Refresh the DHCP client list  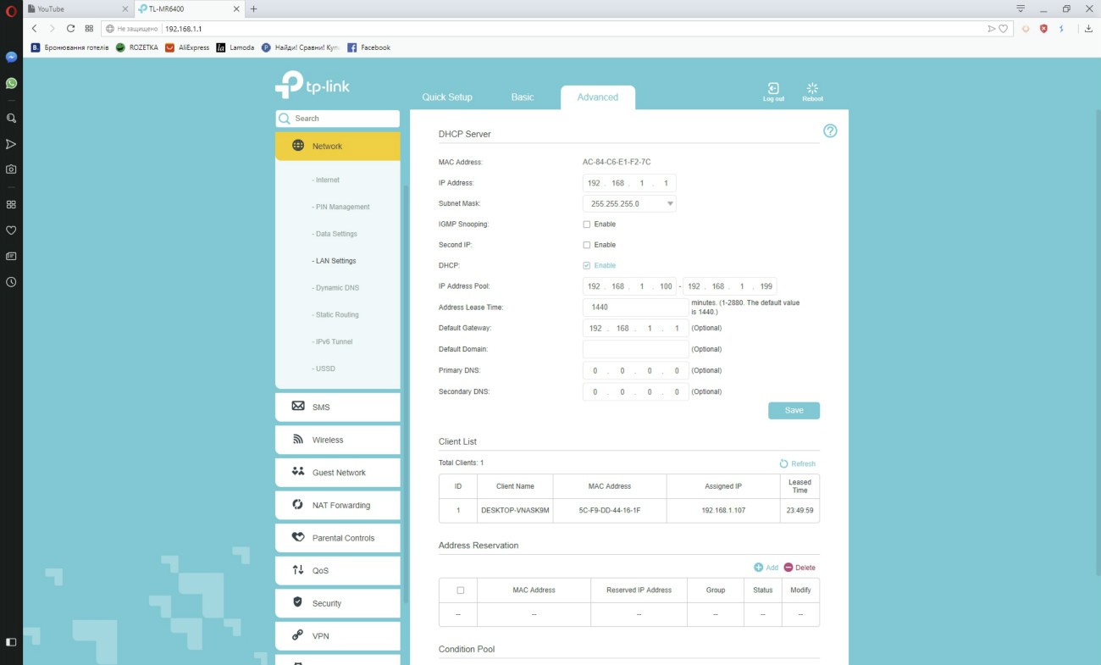[798, 463]
